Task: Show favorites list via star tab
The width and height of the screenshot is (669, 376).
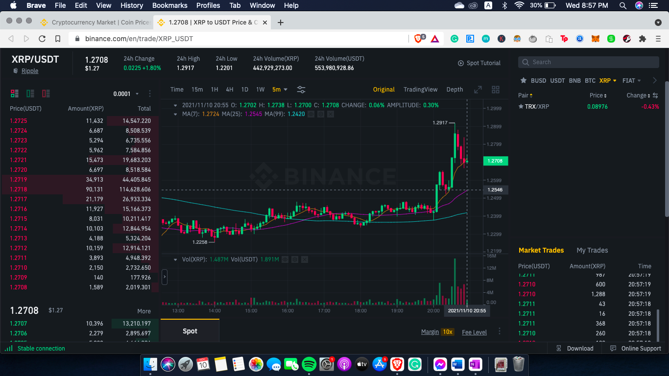Action: (524, 81)
